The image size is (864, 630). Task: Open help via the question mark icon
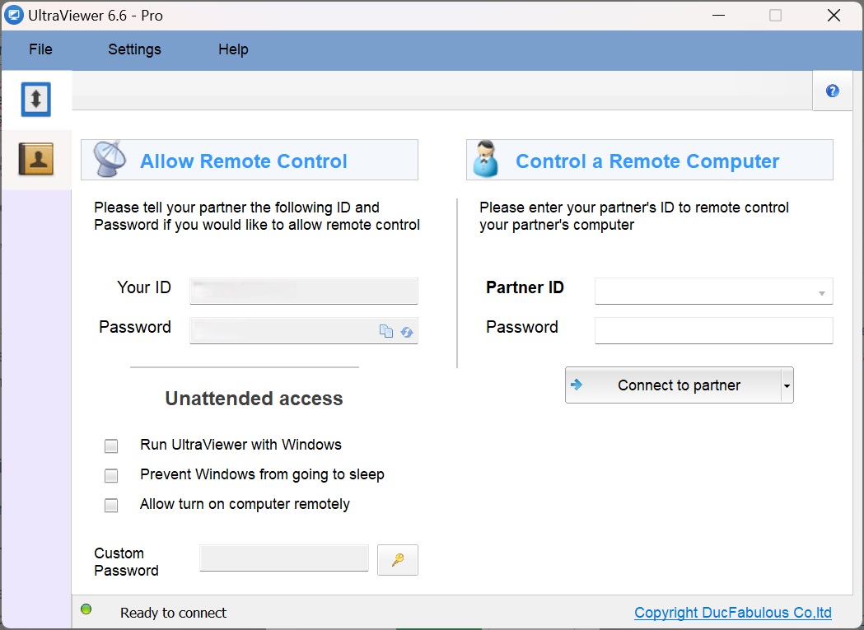click(x=832, y=91)
